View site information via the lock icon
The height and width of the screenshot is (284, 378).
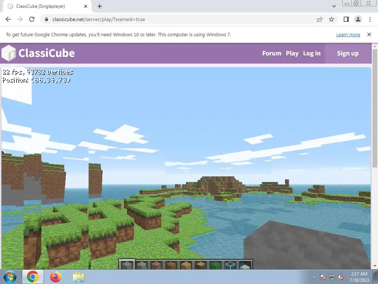[x=47, y=19]
